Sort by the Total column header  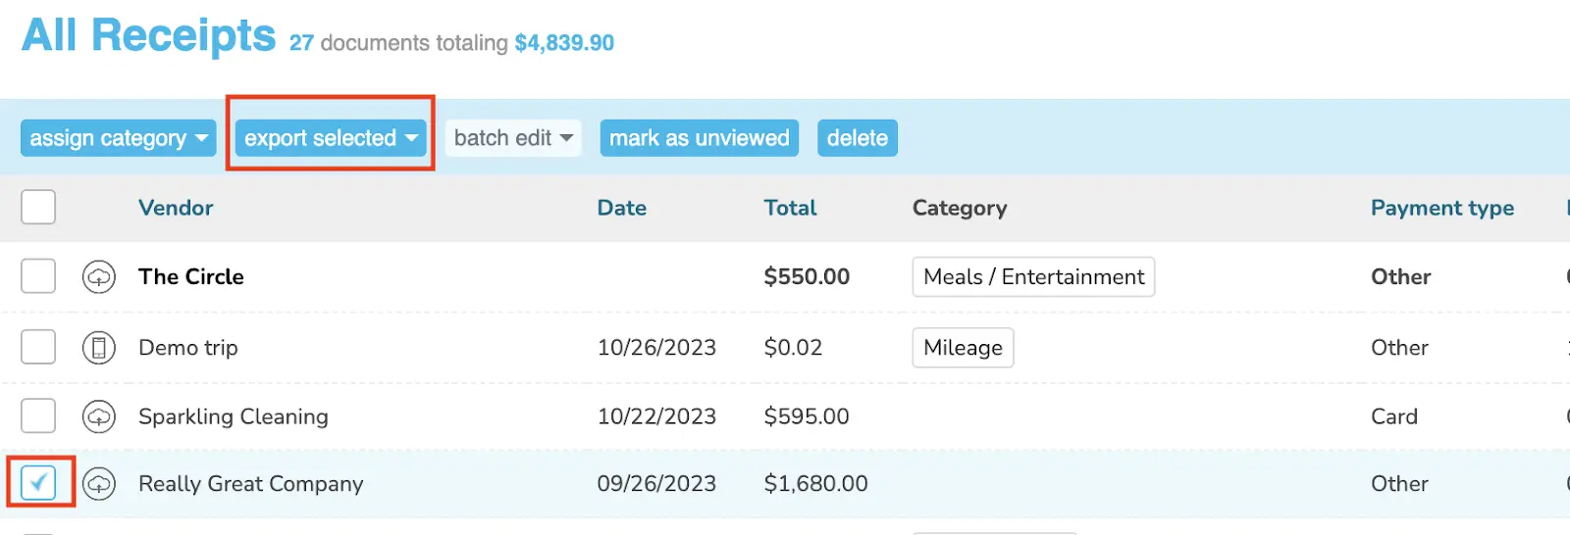tap(790, 208)
